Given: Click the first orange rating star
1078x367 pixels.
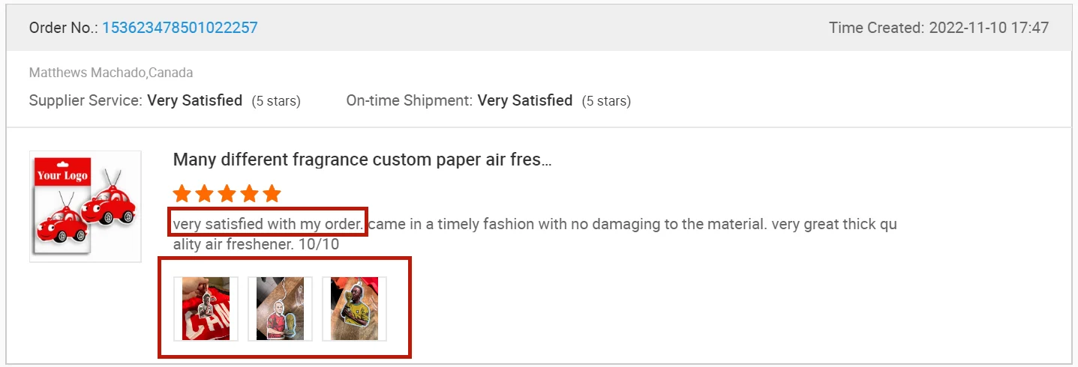Looking at the screenshot, I should [x=182, y=194].
